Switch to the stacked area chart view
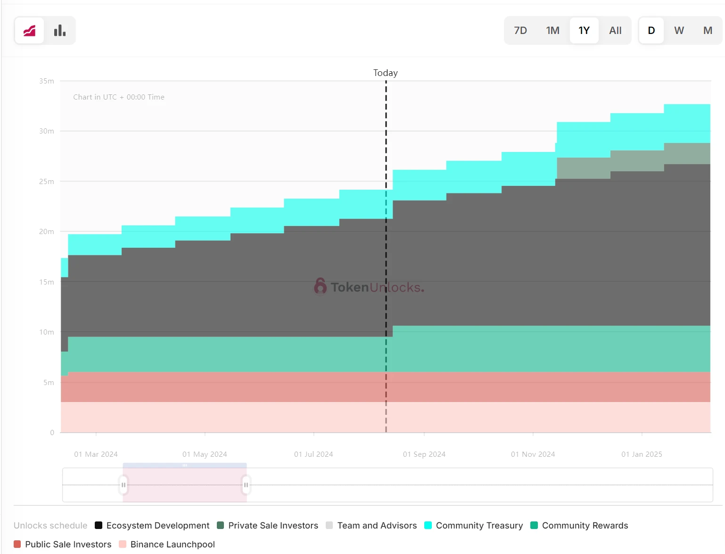725x554 pixels. click(x=30, y=31)
